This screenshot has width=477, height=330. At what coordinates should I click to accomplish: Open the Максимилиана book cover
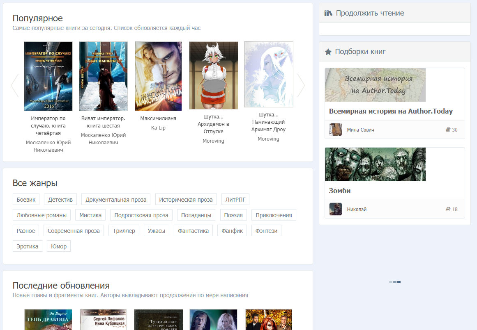pos(158,76)
